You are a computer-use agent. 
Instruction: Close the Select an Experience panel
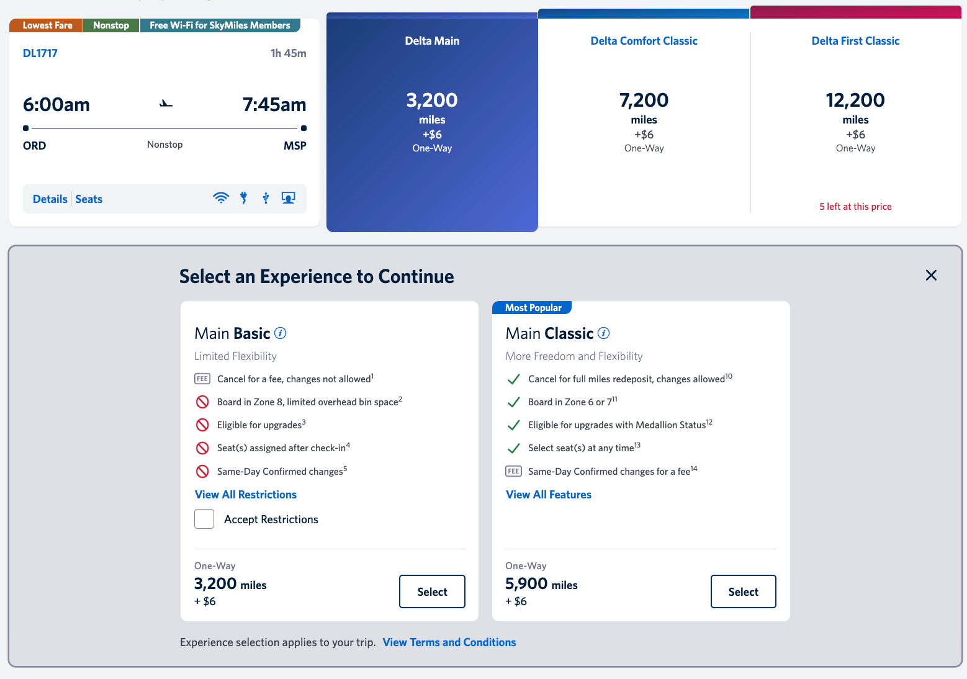pyautogui.click(x=931, y=275)
